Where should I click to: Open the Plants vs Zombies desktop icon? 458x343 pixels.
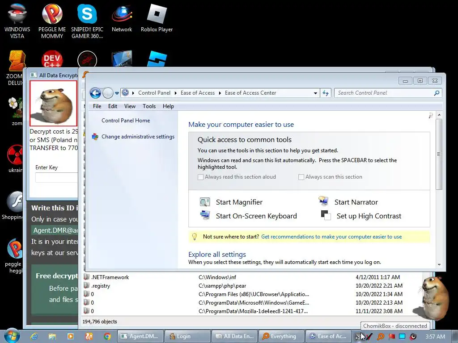[x=15, y=111]
